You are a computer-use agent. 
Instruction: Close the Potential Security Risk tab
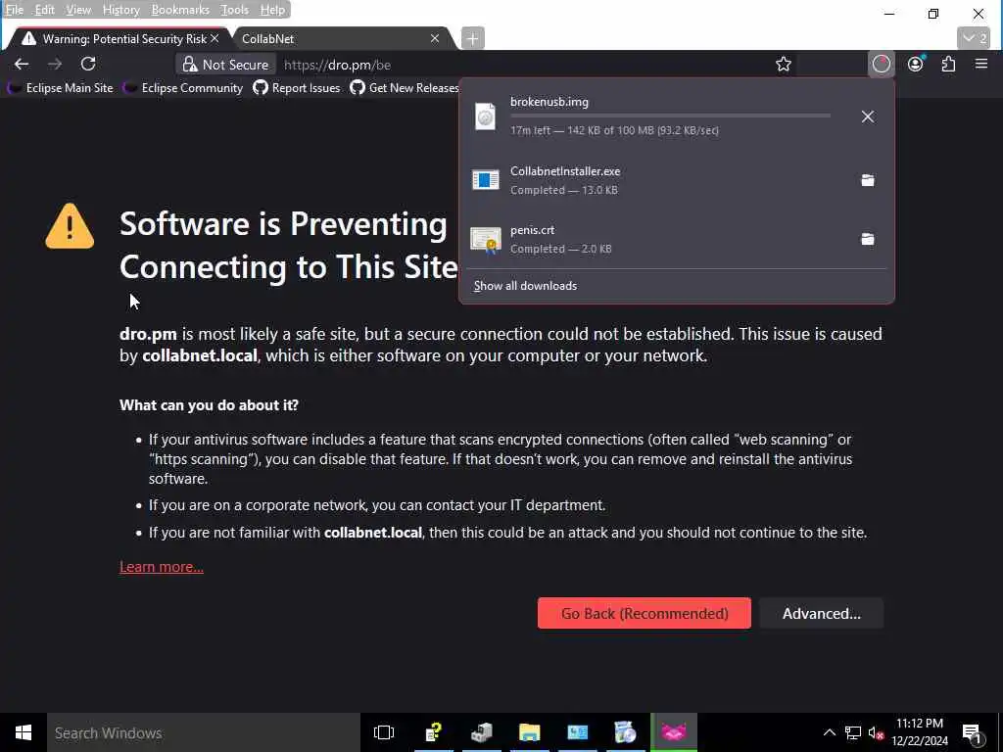click(215, 38)
